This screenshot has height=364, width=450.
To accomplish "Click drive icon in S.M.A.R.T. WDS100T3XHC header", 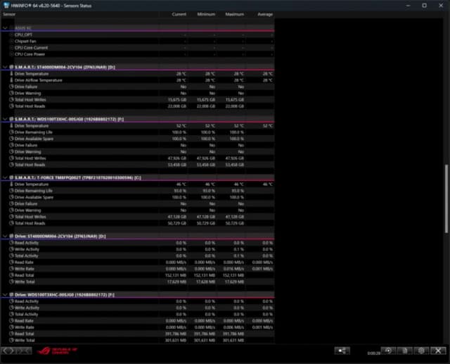I will click(x=11, y=119).
